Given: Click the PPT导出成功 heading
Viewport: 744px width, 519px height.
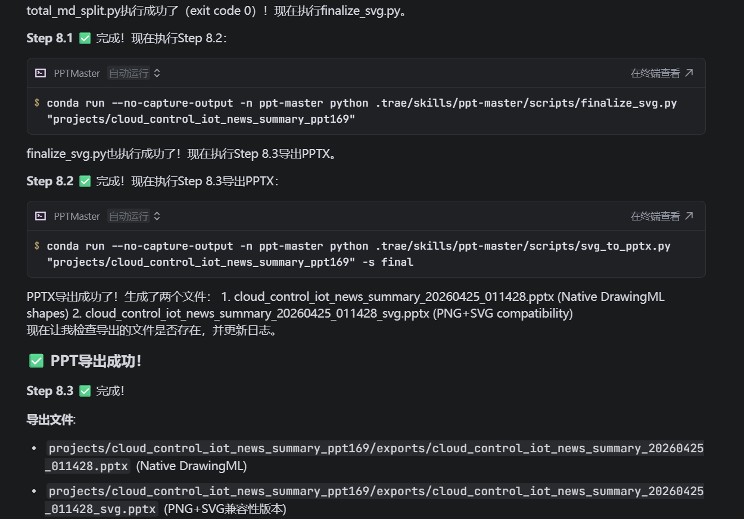Looking at the screenshot, I should pos(96,361).
